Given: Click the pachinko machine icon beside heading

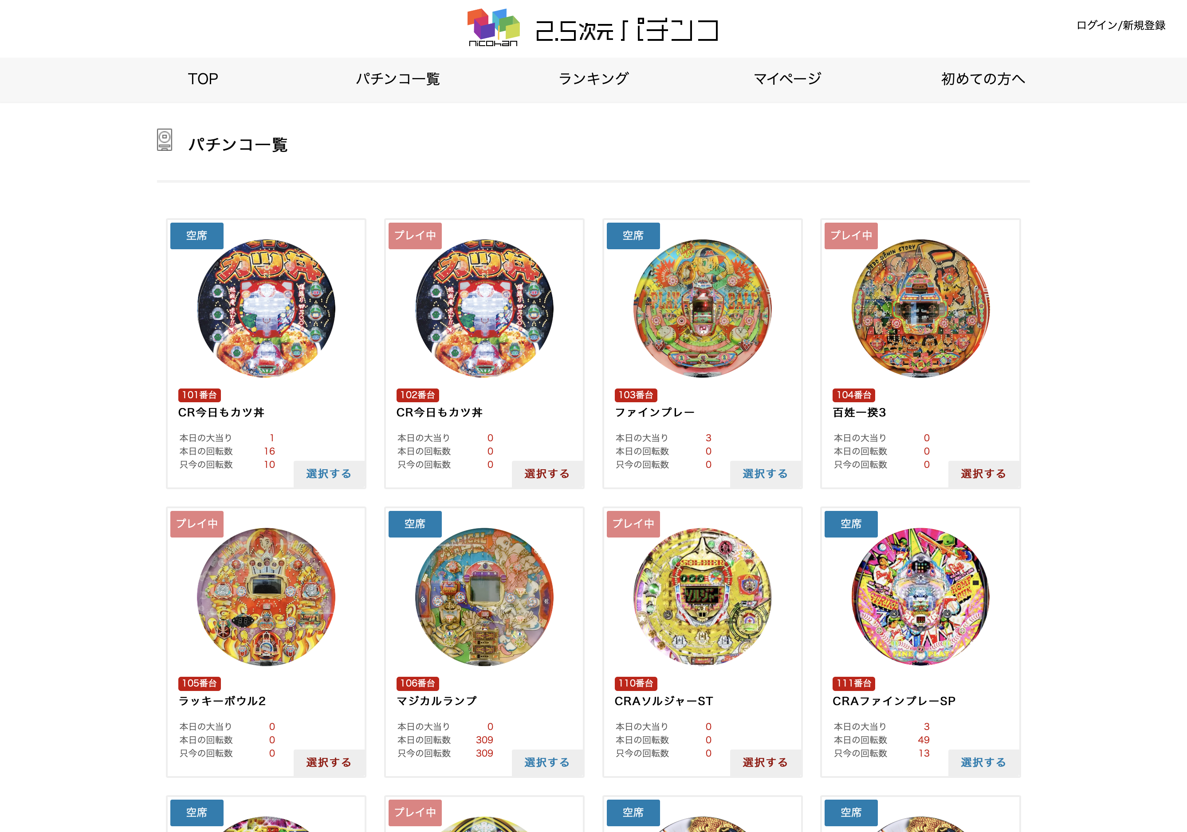Looking at the screenshot, I should [x=165, y=140].
